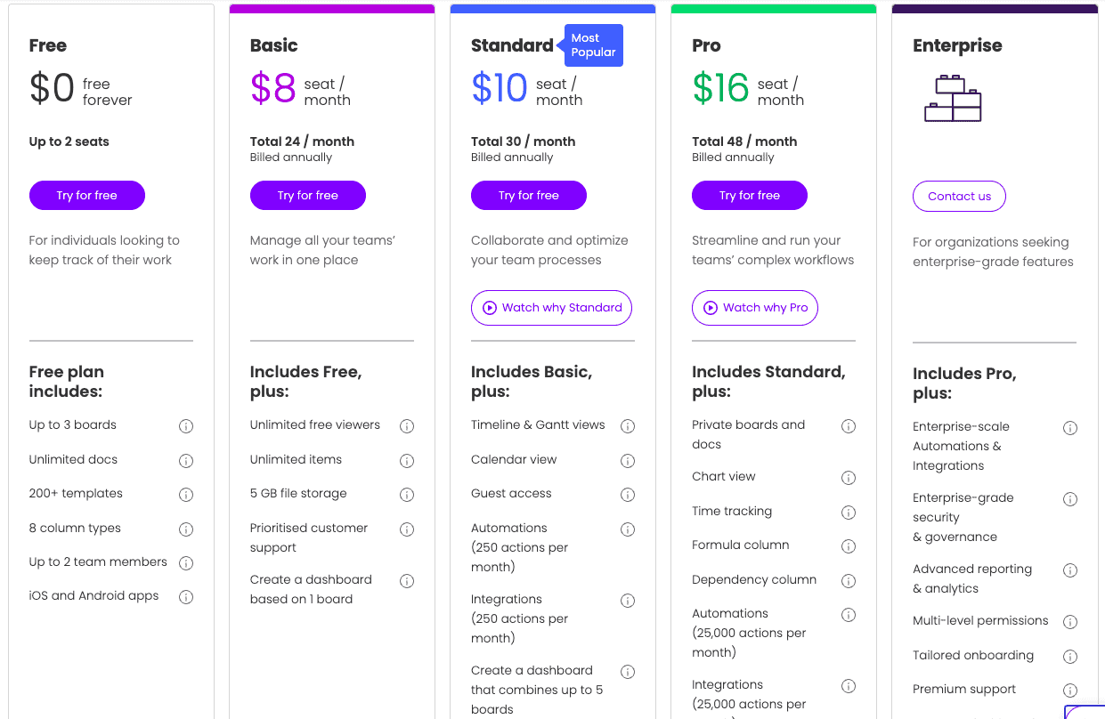Show details about Time tracking feature
1105x719 pixels.
[x=849, y=512]
